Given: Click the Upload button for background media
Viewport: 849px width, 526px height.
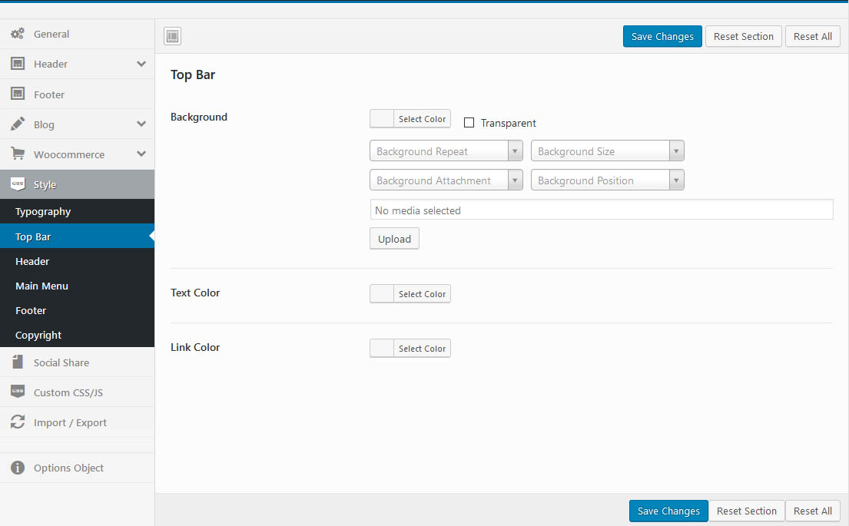Looking at the screenshot, I should click(394, 239).
